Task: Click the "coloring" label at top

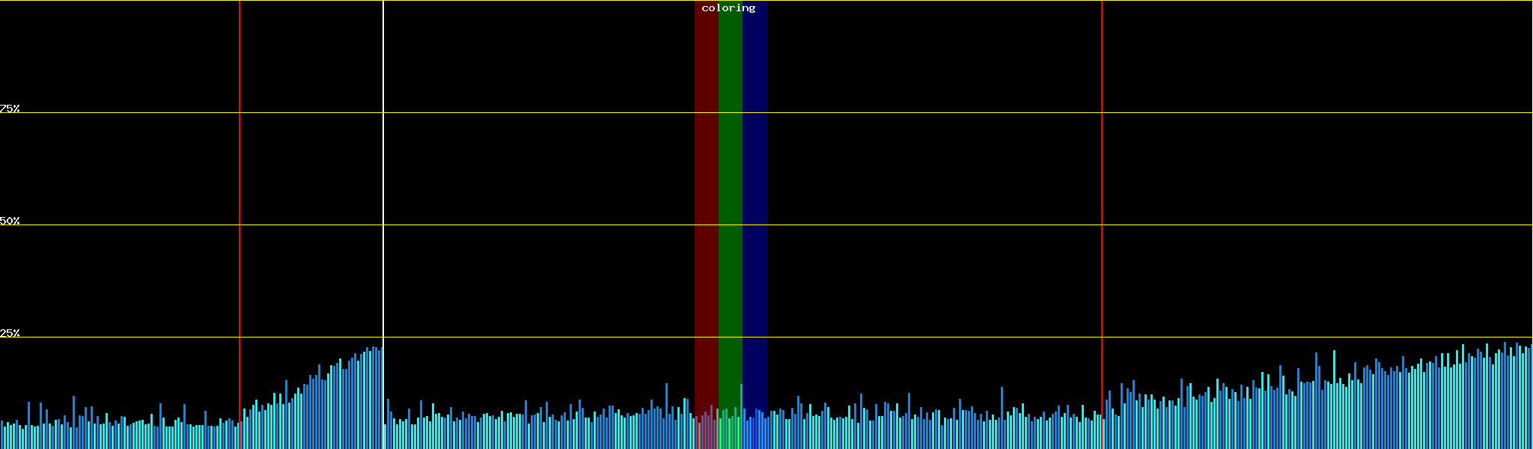Action: click(x=728, y=8)
